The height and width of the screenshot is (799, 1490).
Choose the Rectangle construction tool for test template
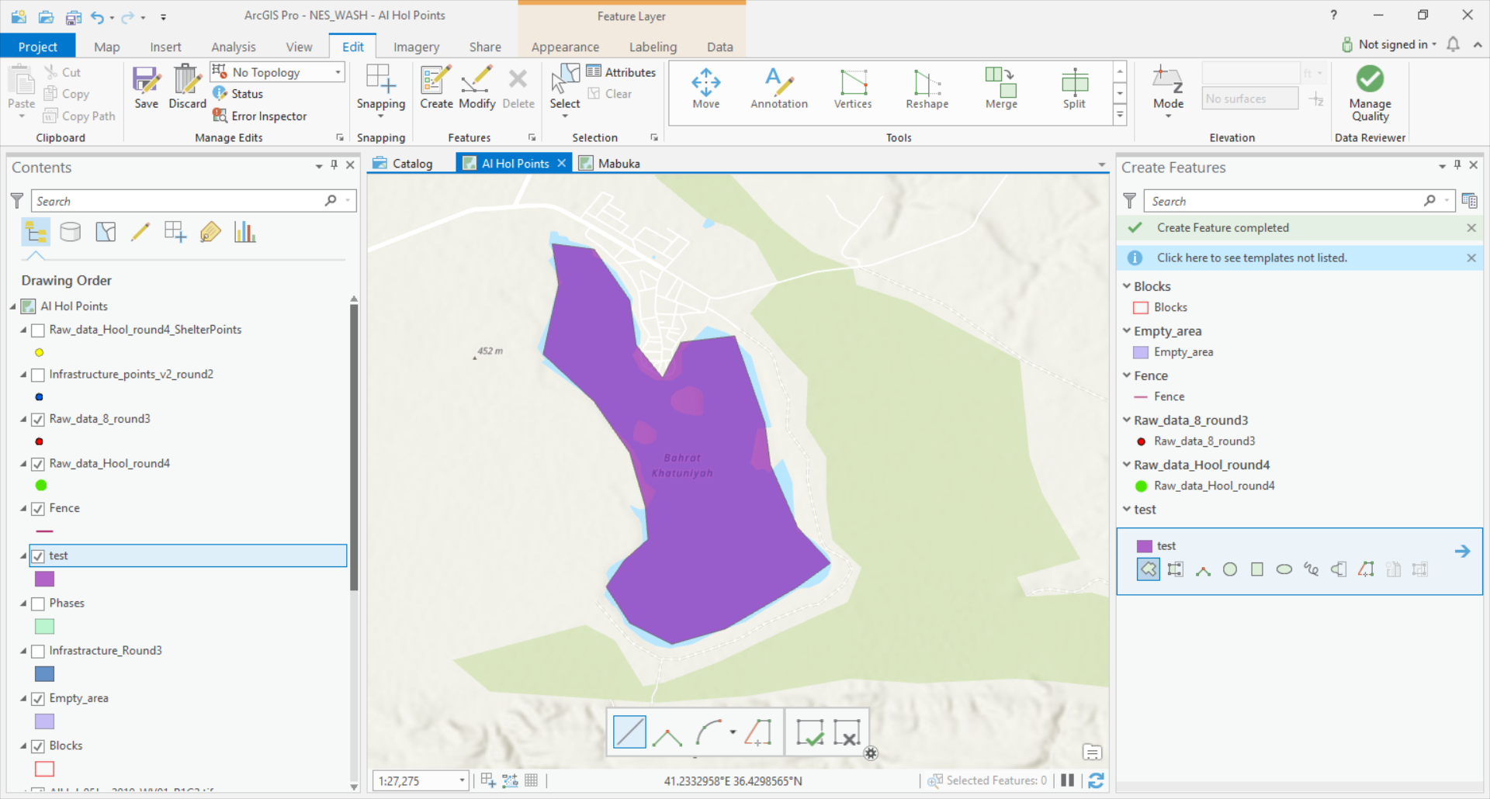pyautogui.click(x=1257, y=569)
